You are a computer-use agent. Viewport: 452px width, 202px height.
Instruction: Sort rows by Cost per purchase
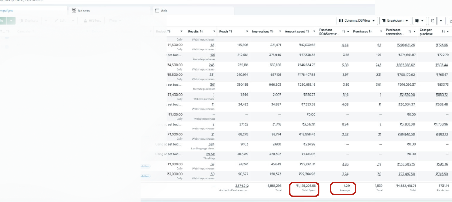click(443, 32)
